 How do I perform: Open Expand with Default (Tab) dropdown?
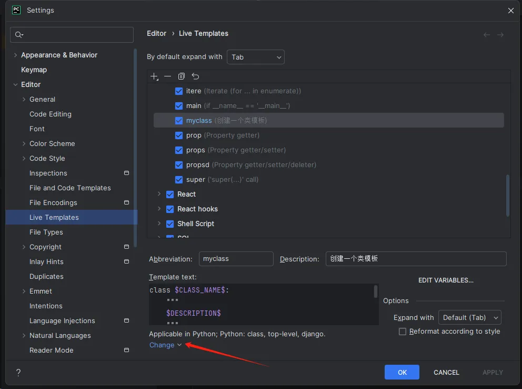point(470,317)
